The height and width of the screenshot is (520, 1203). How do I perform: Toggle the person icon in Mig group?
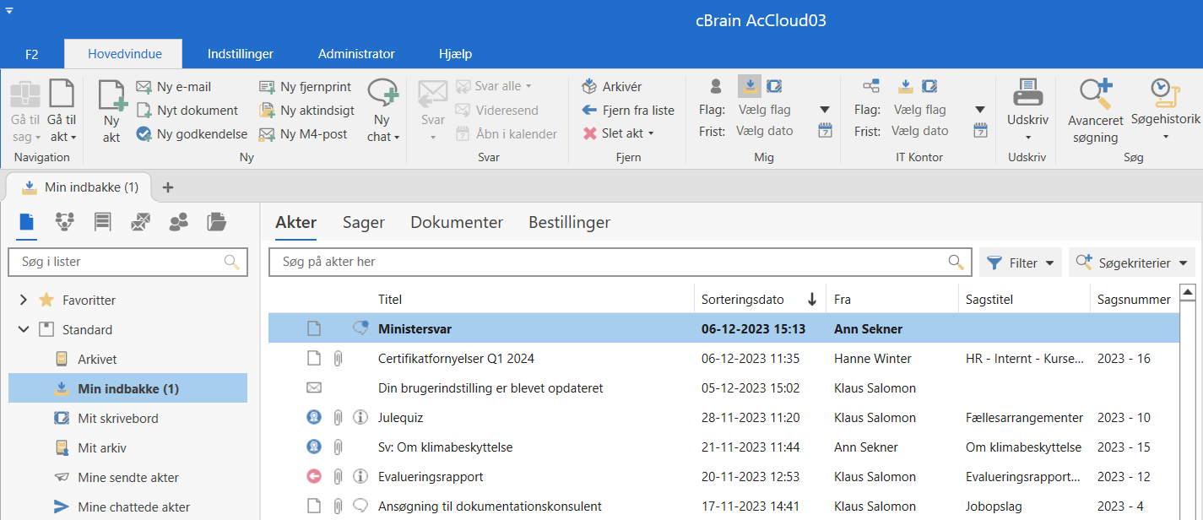pos(715,85)
